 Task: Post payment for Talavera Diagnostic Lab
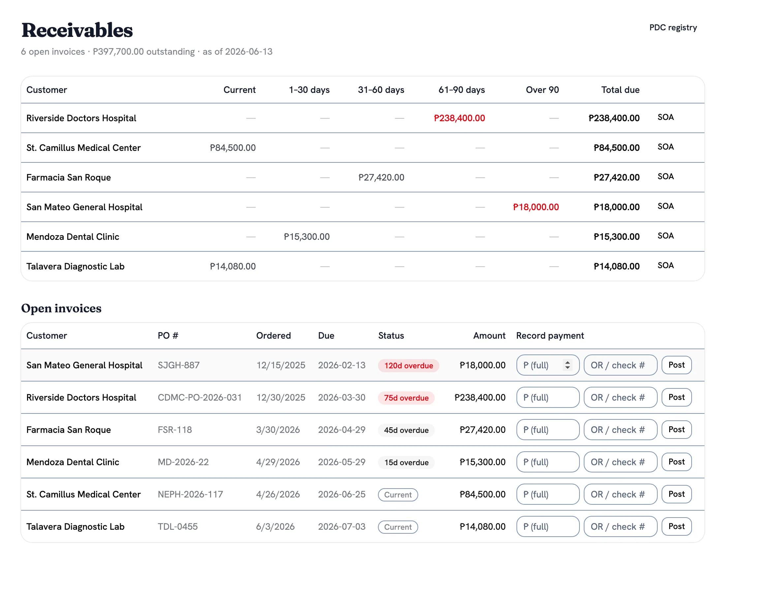[x=676, y=526]
